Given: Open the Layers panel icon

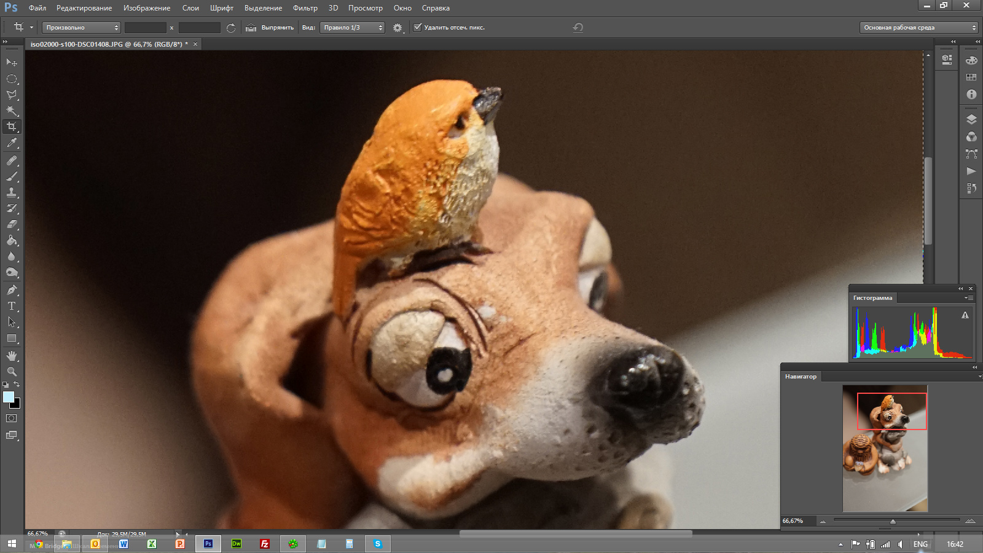Looking at the screenshot, I should pos(971,120).
